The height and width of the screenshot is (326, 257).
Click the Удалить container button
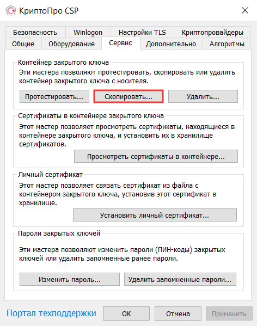(x=203, y=96)
